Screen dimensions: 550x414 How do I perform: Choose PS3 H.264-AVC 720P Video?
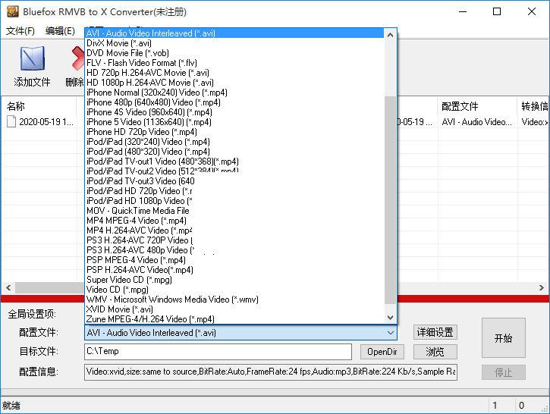tap(234, 240)
